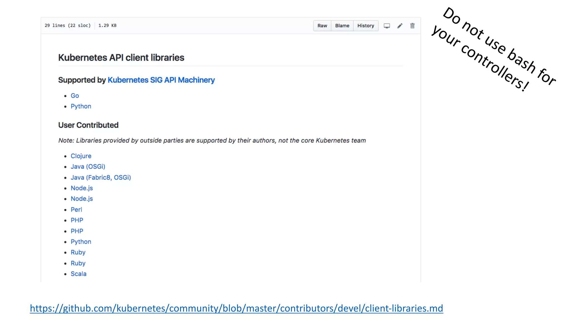The width and height of the screenshot is (569, 320).
Task: Open Java (Fabric8, OSGi) link
Action: 101,177
